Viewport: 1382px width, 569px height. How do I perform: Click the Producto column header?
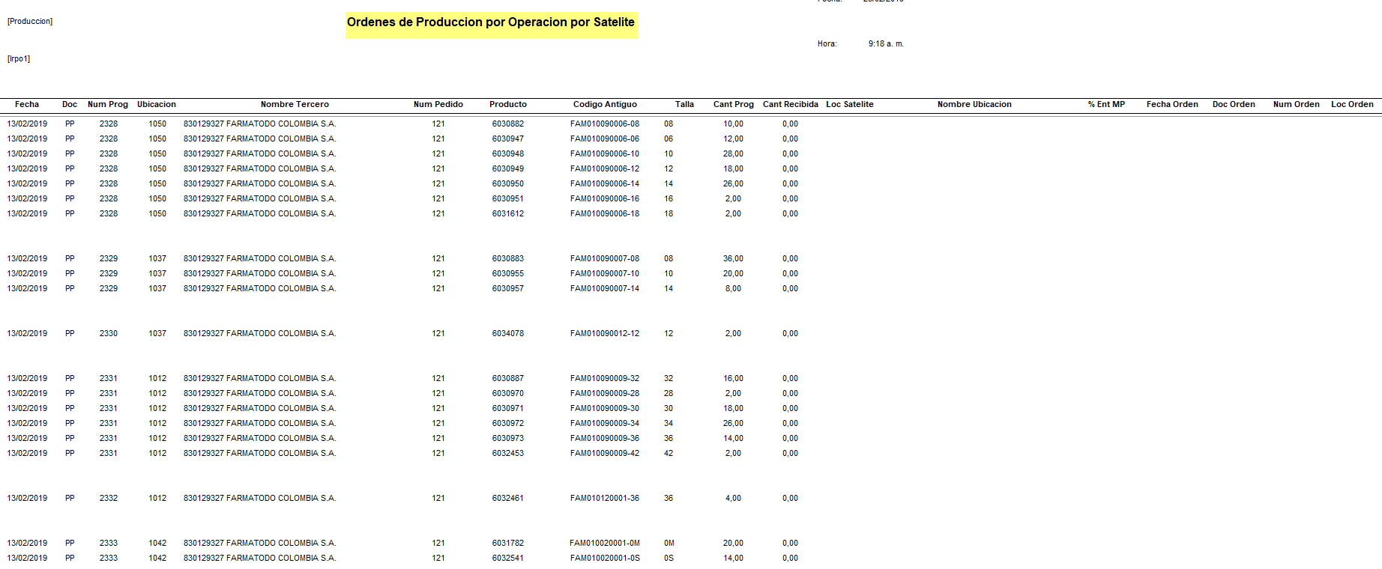point(508,104)
